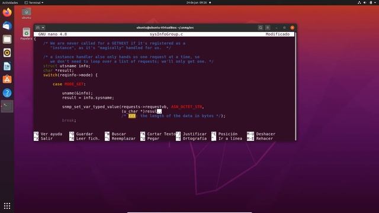Click the GNU nano 4.8 title text

point(53,34)
